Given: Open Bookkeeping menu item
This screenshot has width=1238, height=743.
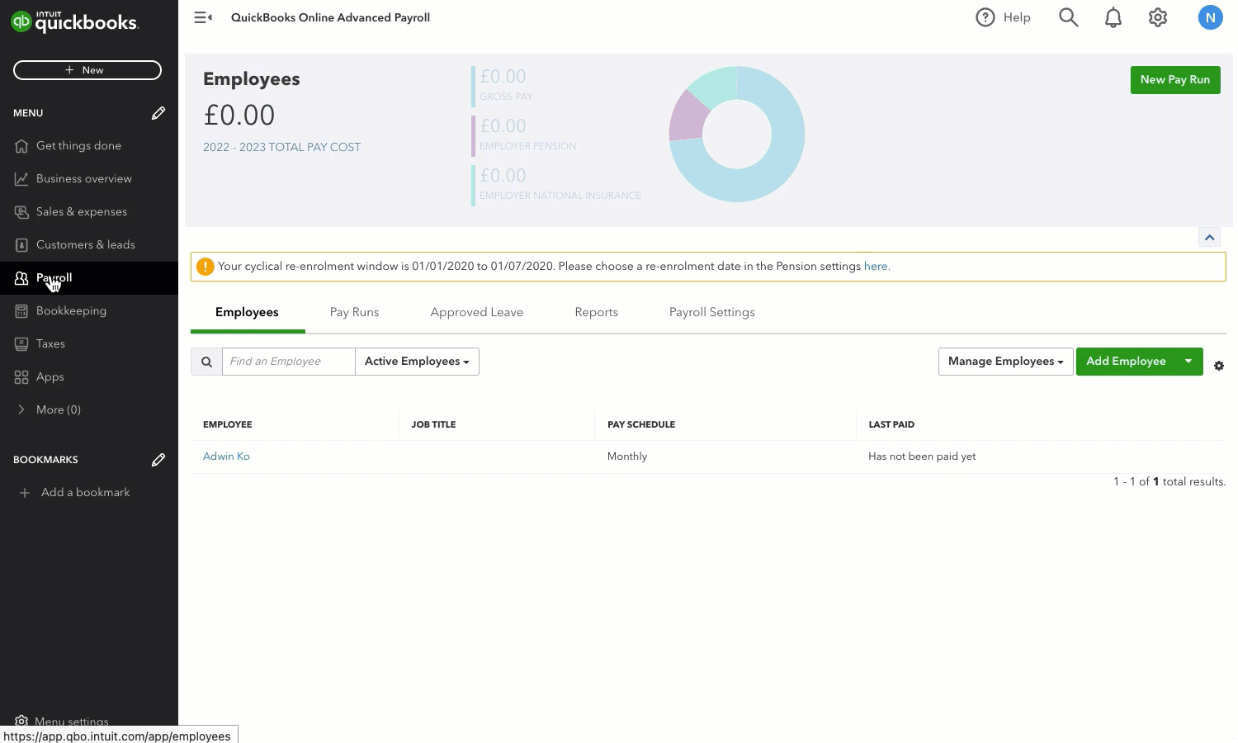Looking at the screenshot, I should pyautogui.click(x=89, y=311).
